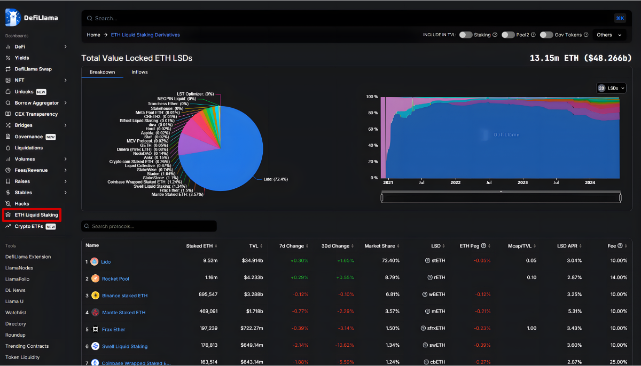Open CEX Transparency from the sidebar

pos(7,114)
